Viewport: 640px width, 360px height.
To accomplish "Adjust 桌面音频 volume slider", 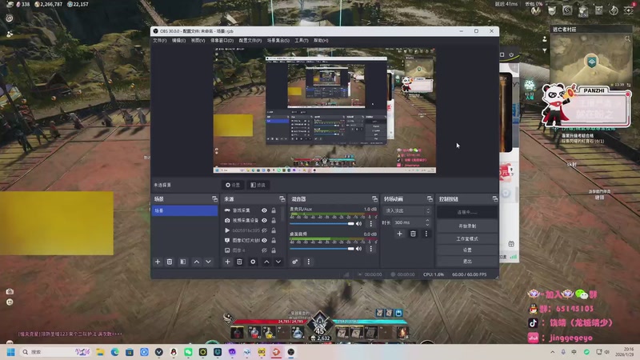I will (322, 249).
